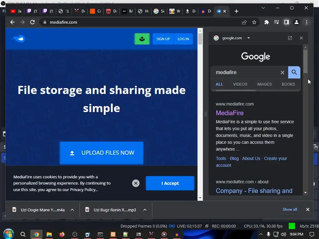Click the 'mediafire' search field in the side panel

(x=246, y=72)
